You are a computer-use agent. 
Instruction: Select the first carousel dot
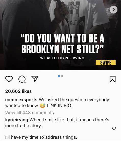click(x=59, y=76)
